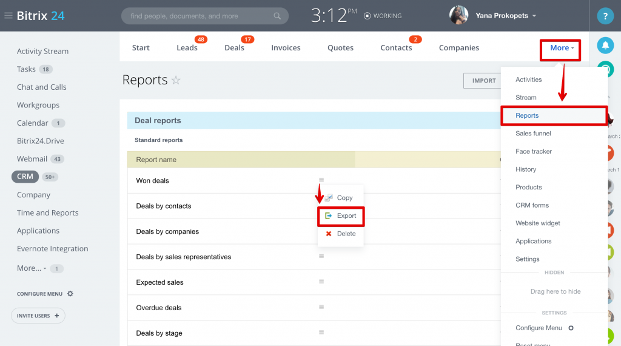Select Website widget in the More menu
Viewport: 621px width, 346px height.
tap(537, 223)
